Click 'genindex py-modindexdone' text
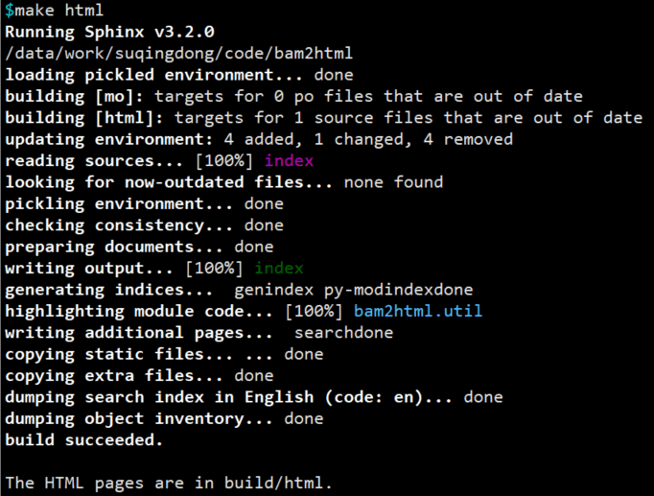Image resolution: width=654 pixels, height=496 pixels. pyautogui.click(x=354, y=290)
